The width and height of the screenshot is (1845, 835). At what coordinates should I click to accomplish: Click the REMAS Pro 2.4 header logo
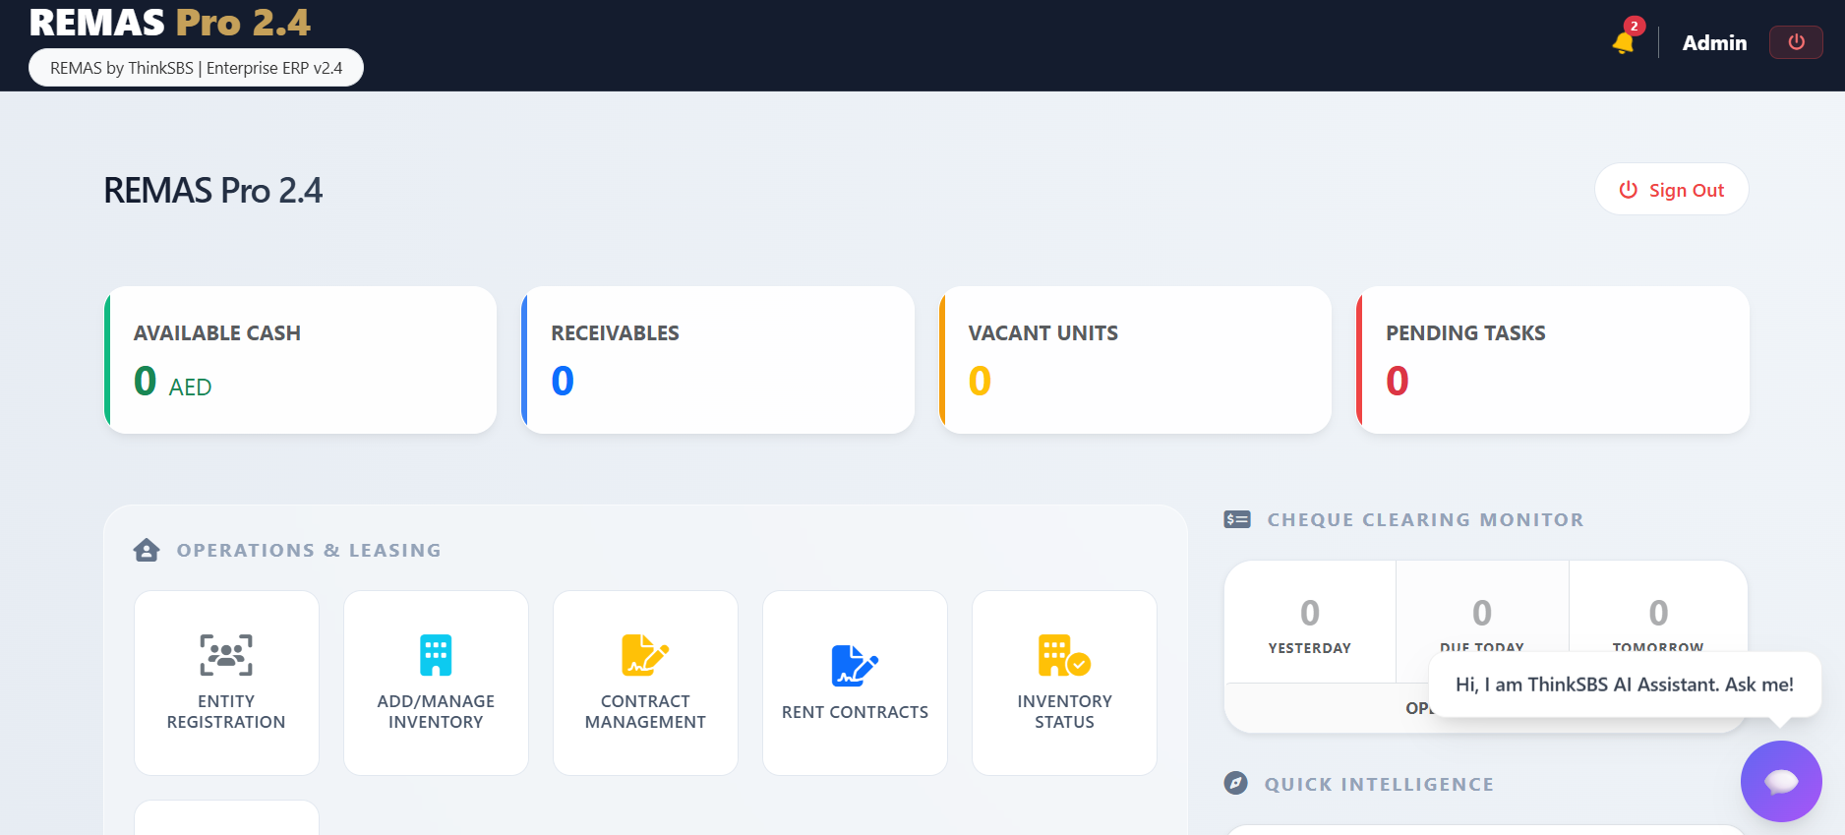(x=169, y=22)
